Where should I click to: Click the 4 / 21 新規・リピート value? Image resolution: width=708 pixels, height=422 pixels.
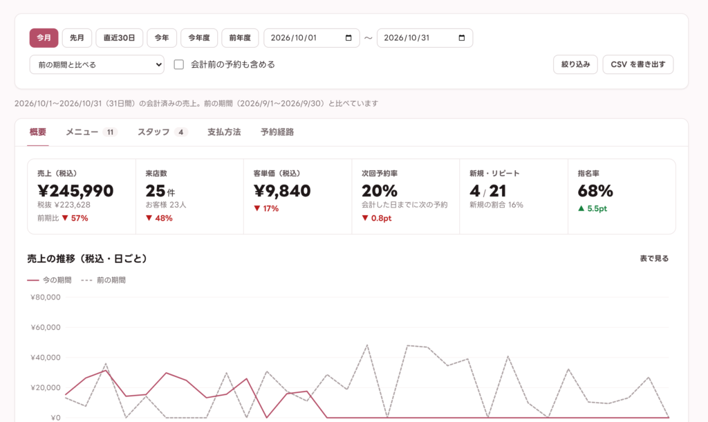488,191
